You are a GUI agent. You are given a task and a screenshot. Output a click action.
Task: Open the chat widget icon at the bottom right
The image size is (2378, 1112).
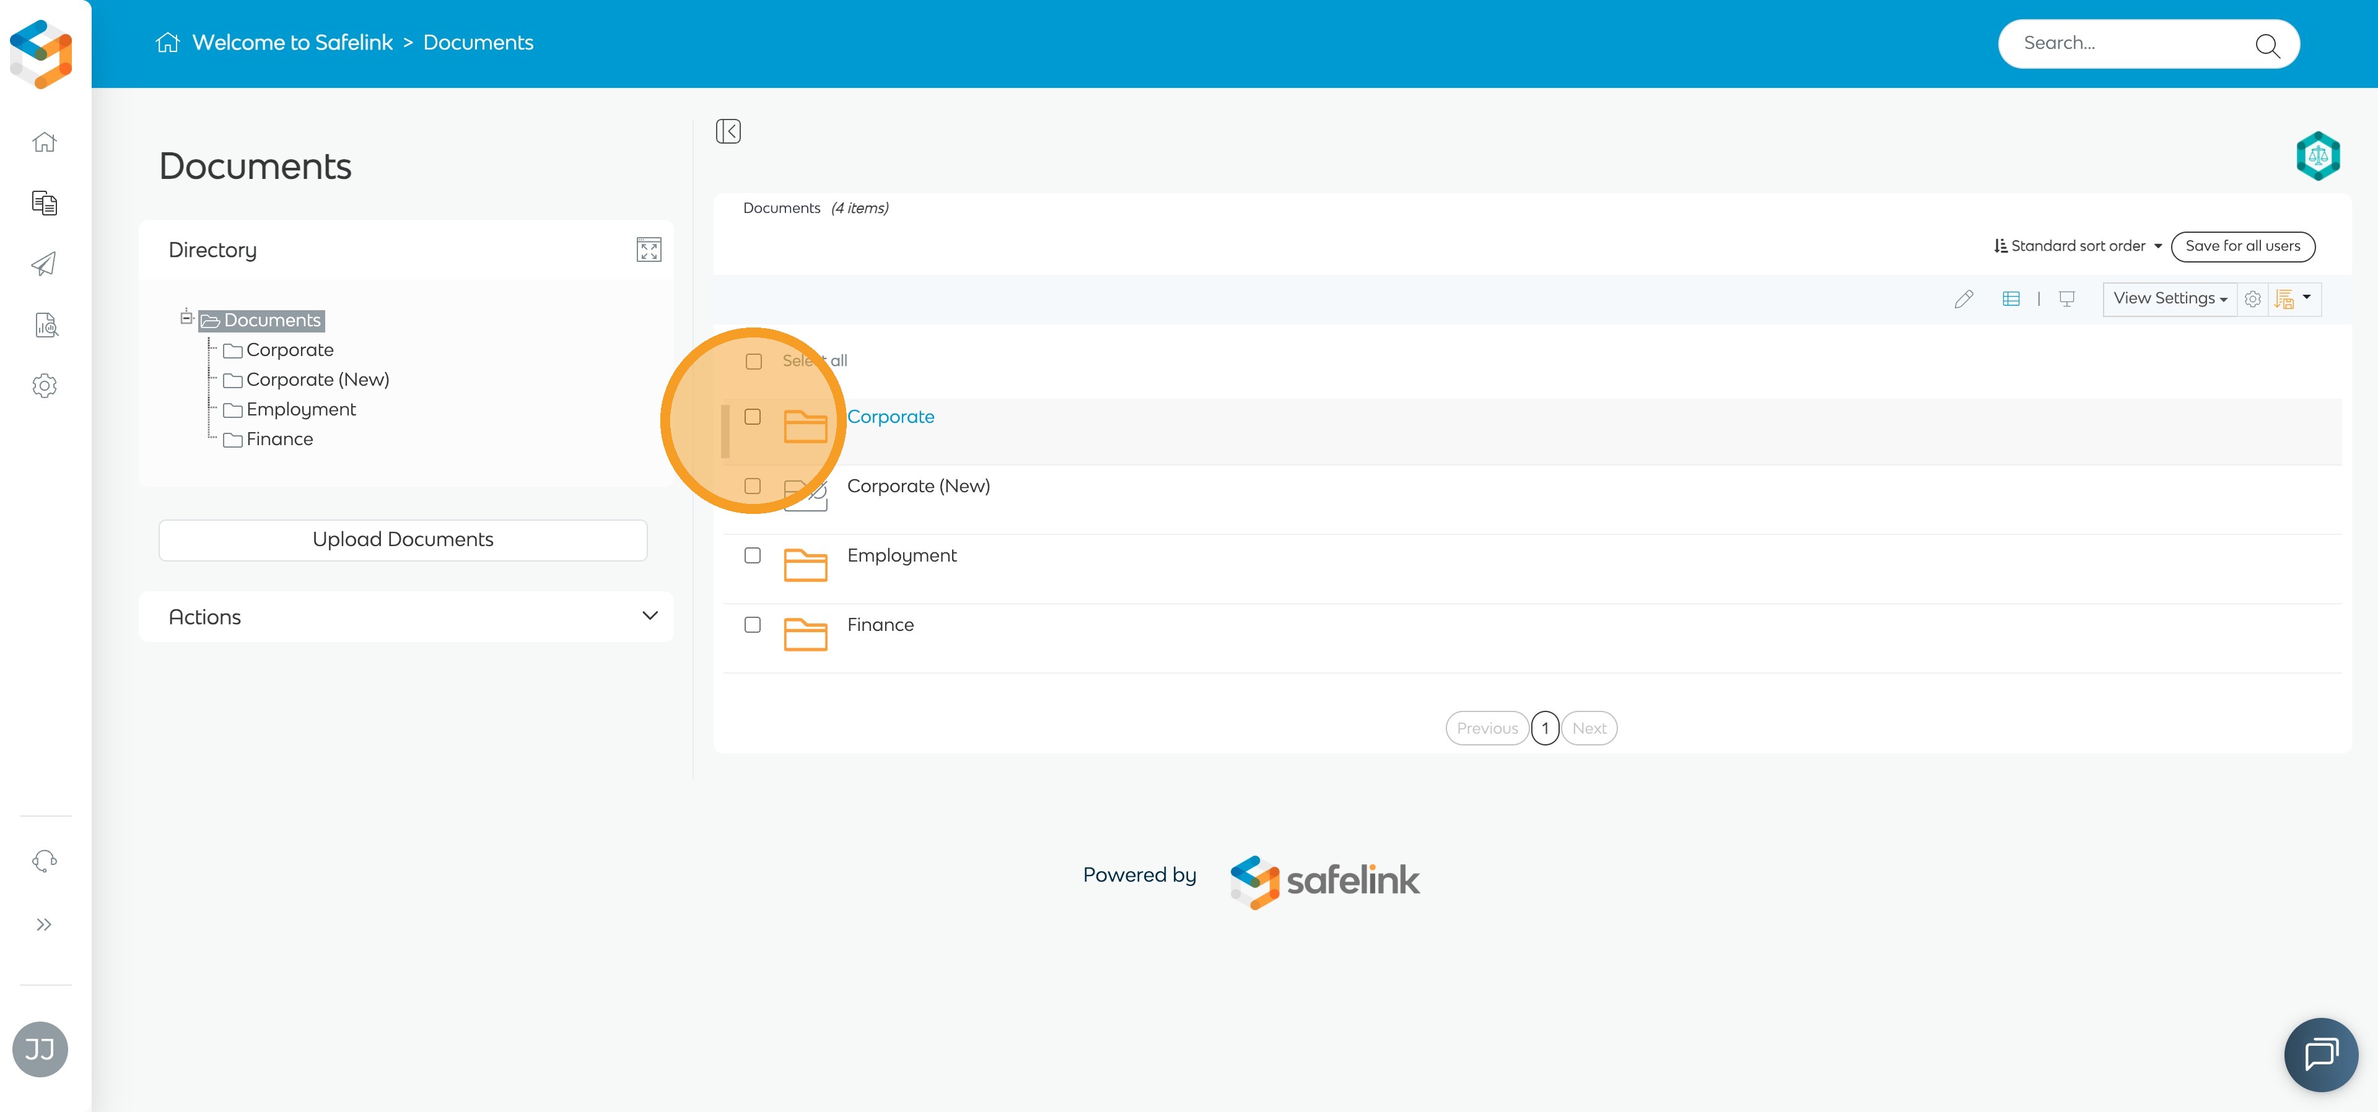tap(2321, 1055)
